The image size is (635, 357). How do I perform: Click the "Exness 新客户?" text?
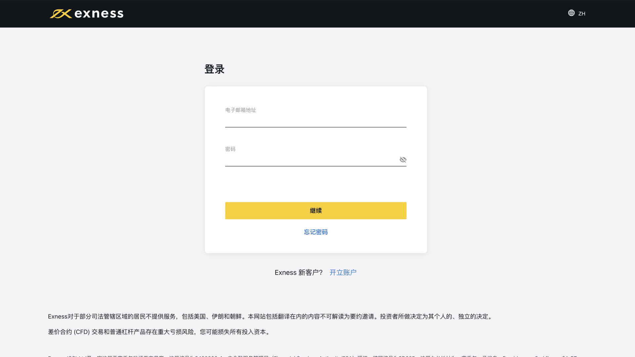(x=298, y=272)
